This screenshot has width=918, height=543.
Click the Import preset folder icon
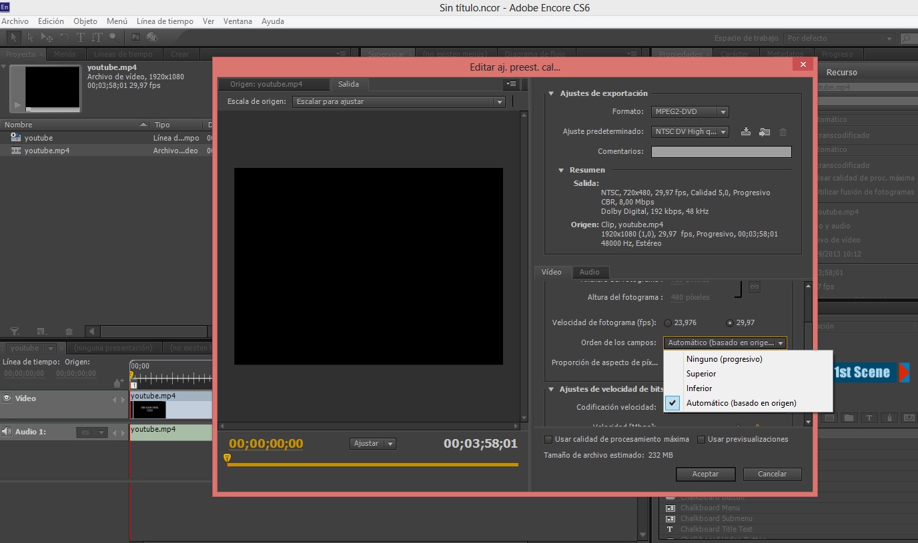pos(765,132)
